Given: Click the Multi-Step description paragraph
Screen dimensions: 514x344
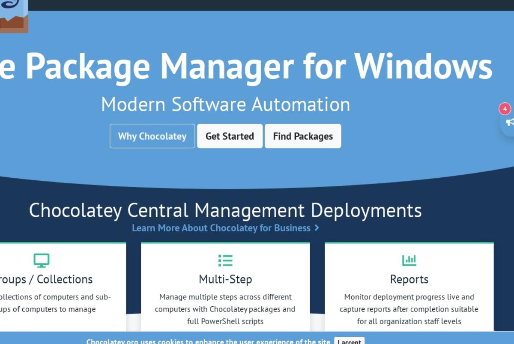Looking at the screenshot, I should (x=225, y=309).
